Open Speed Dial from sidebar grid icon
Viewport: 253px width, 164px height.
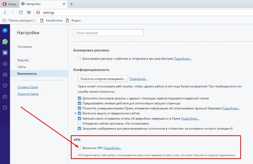5,75
